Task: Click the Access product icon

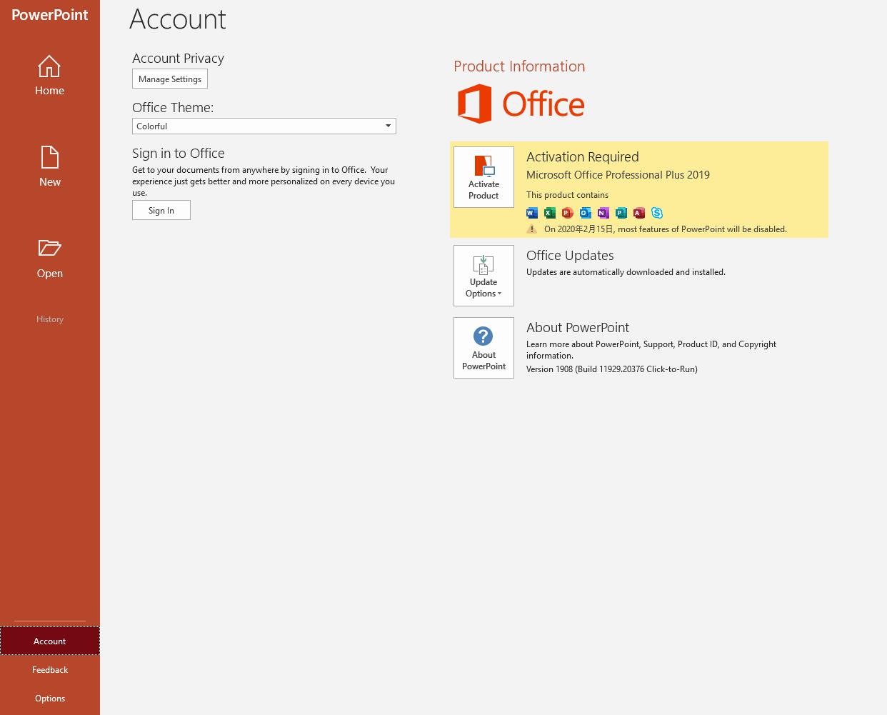Action: coord(639,213)
